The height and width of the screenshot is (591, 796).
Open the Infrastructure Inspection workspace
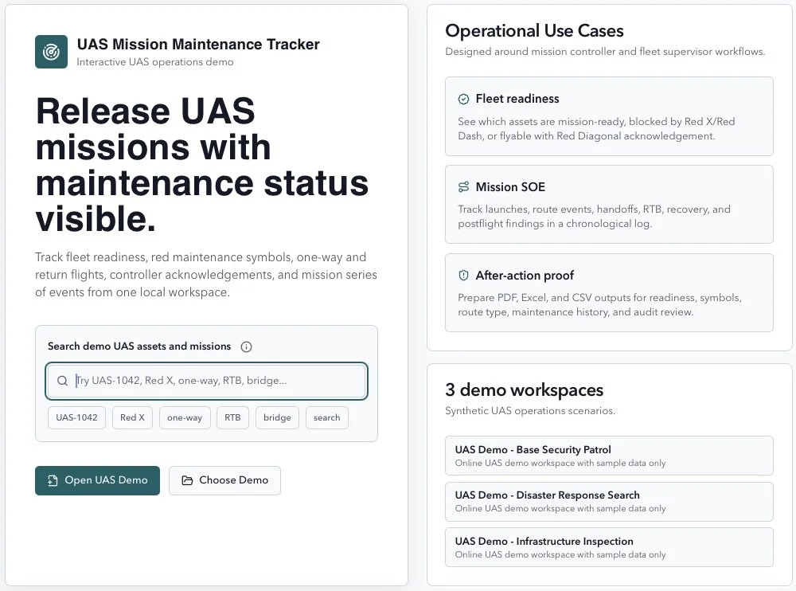coord(609,547)
